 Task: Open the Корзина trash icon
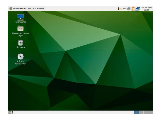[x=20, y=43]
